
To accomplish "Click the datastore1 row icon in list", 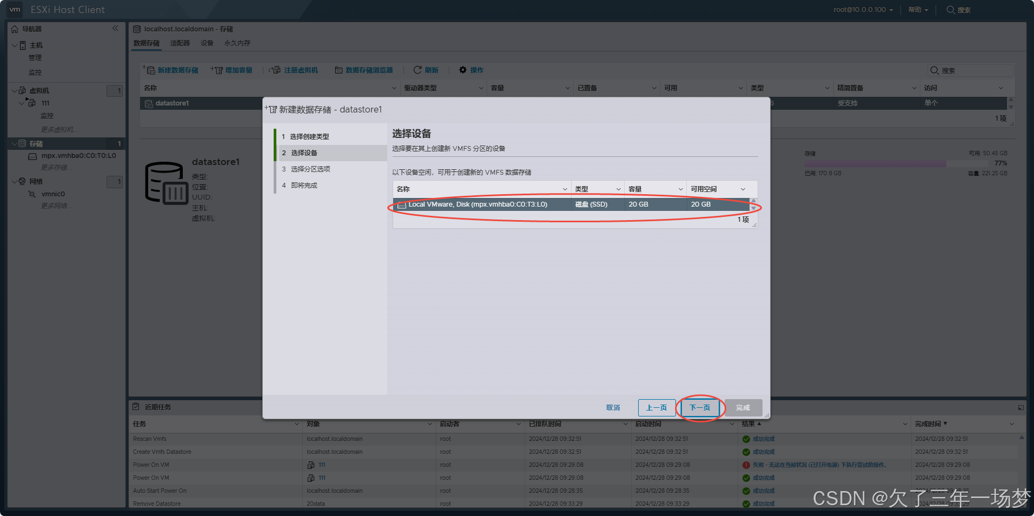I will pyautogui.click(x=149, y=103).
